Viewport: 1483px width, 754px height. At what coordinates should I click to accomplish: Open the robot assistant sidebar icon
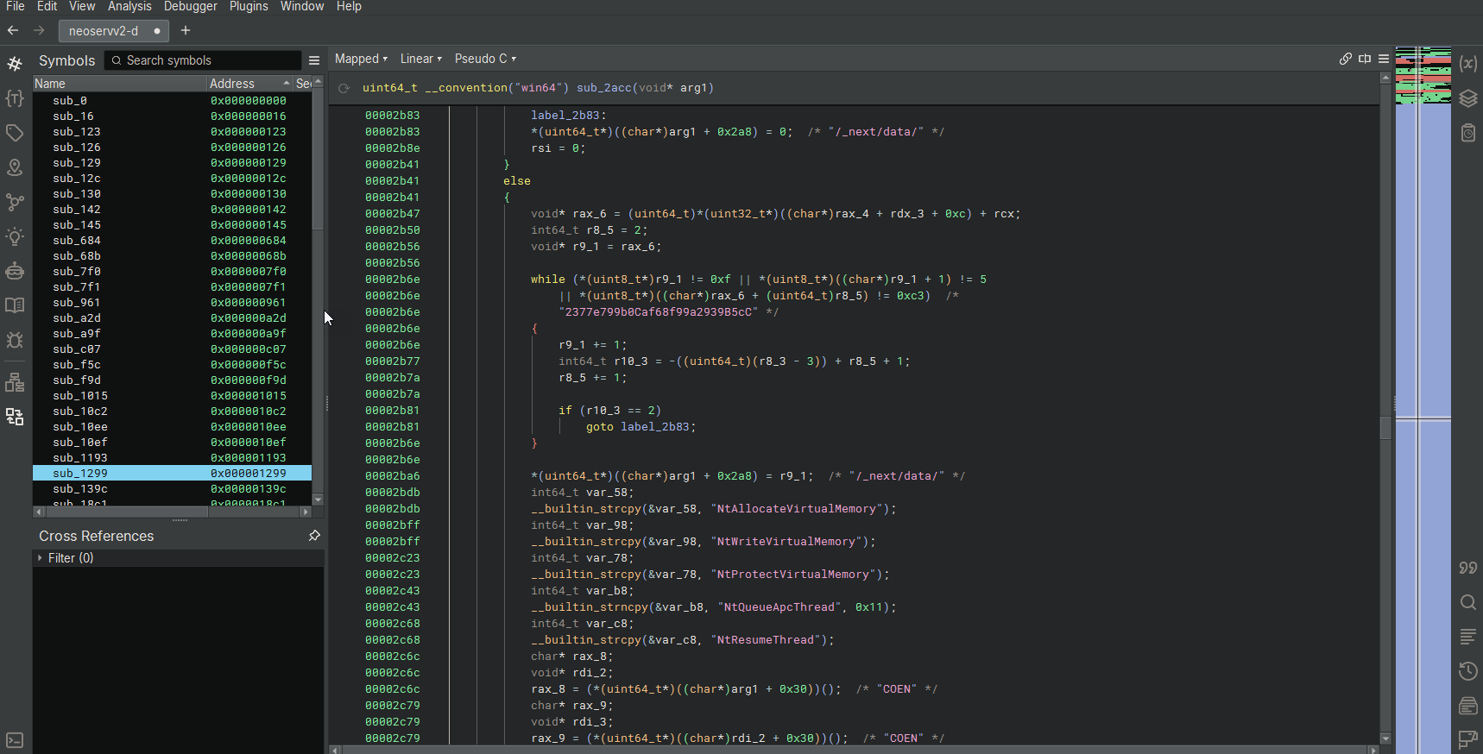[x=15, y=271]
